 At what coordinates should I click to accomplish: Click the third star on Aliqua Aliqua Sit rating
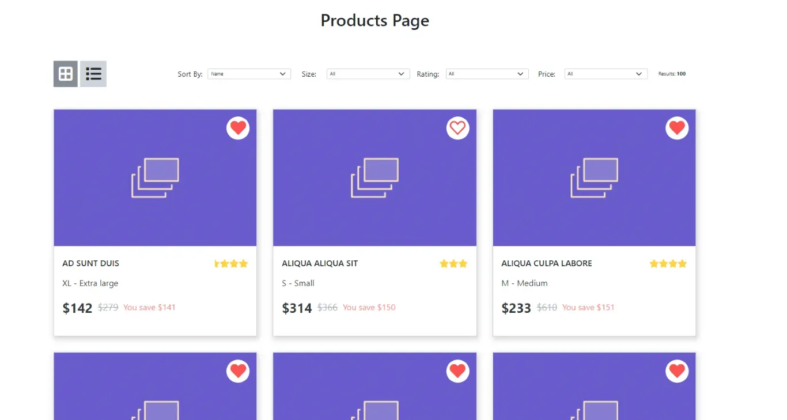pos(463,263)
